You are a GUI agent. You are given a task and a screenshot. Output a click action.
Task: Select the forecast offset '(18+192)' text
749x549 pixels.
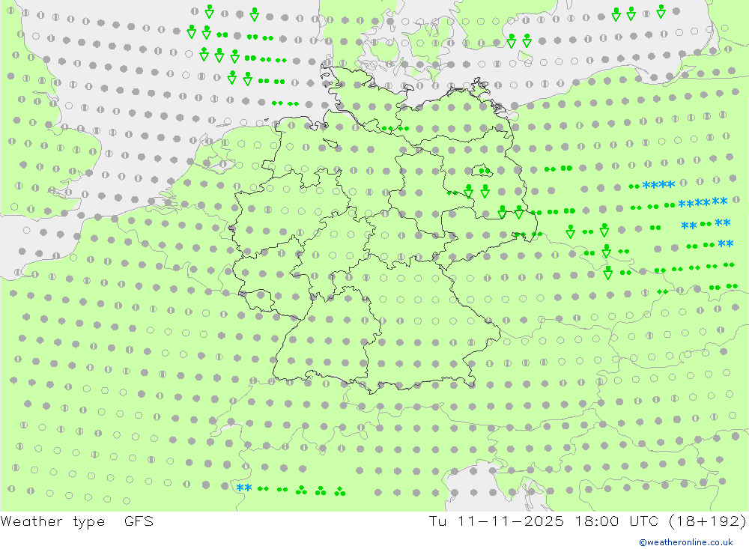coord(708,521)
